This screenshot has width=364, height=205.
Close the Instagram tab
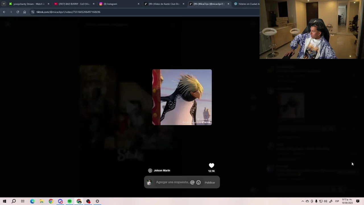pyautogui.click(x=138, y=4)
